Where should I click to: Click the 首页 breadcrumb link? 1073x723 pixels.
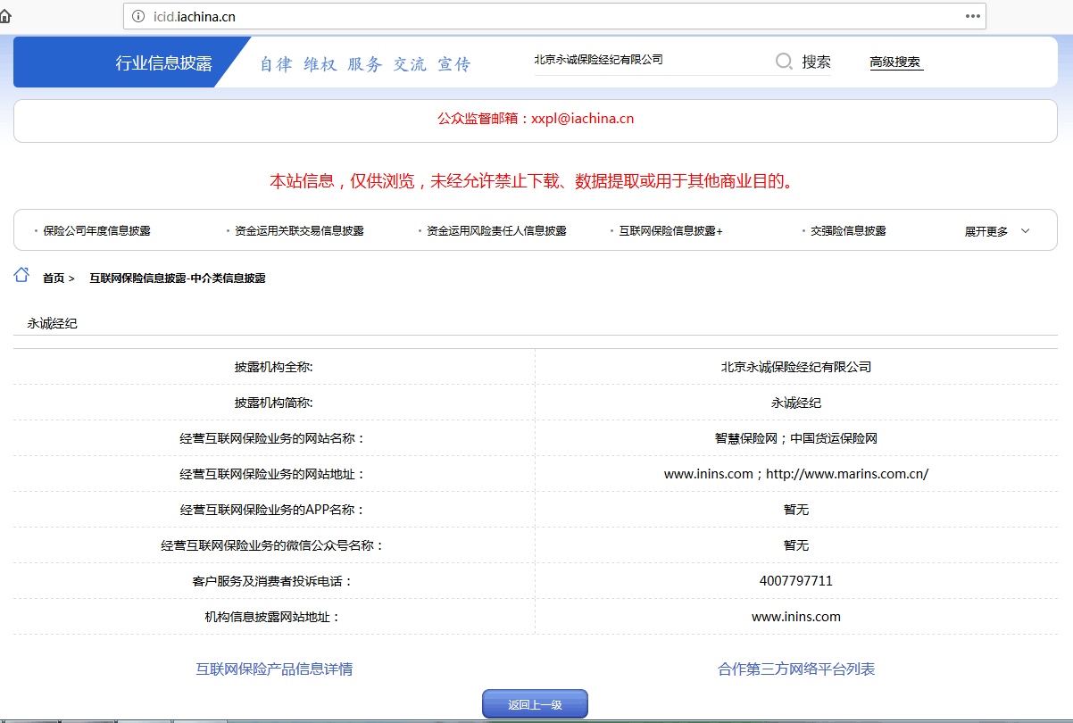point(54,278)
